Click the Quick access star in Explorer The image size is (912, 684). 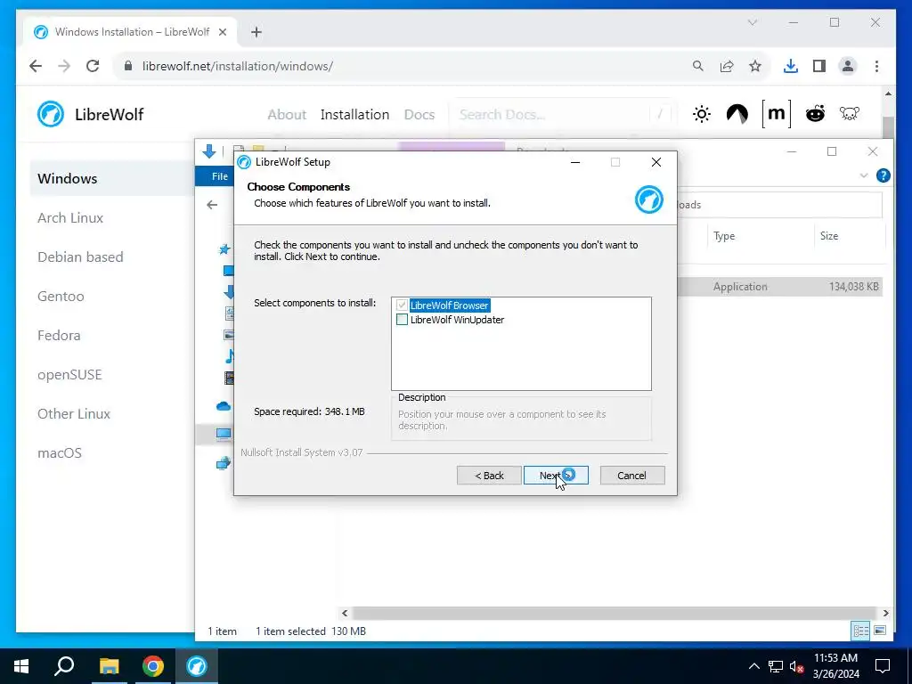tap(224, 249)
